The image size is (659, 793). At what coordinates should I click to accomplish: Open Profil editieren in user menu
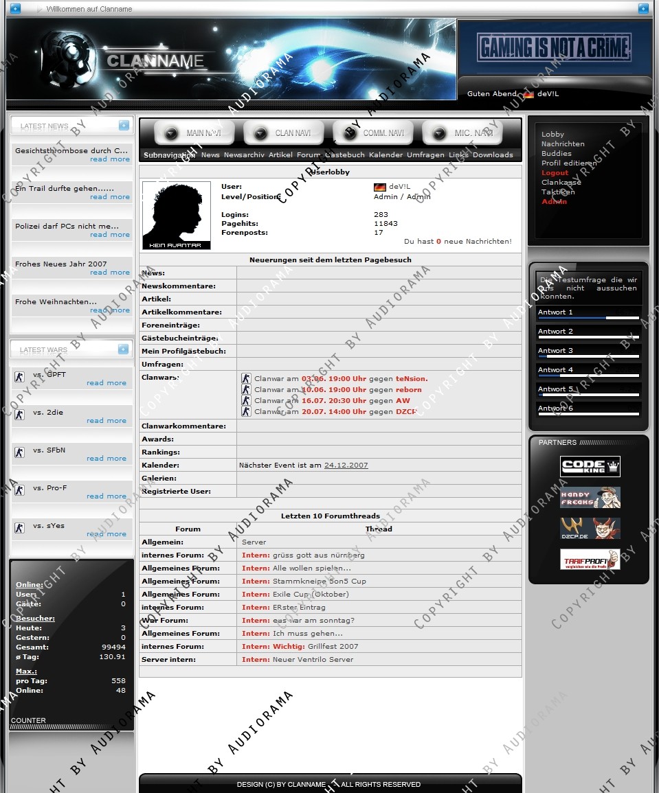tap(566, 163)
